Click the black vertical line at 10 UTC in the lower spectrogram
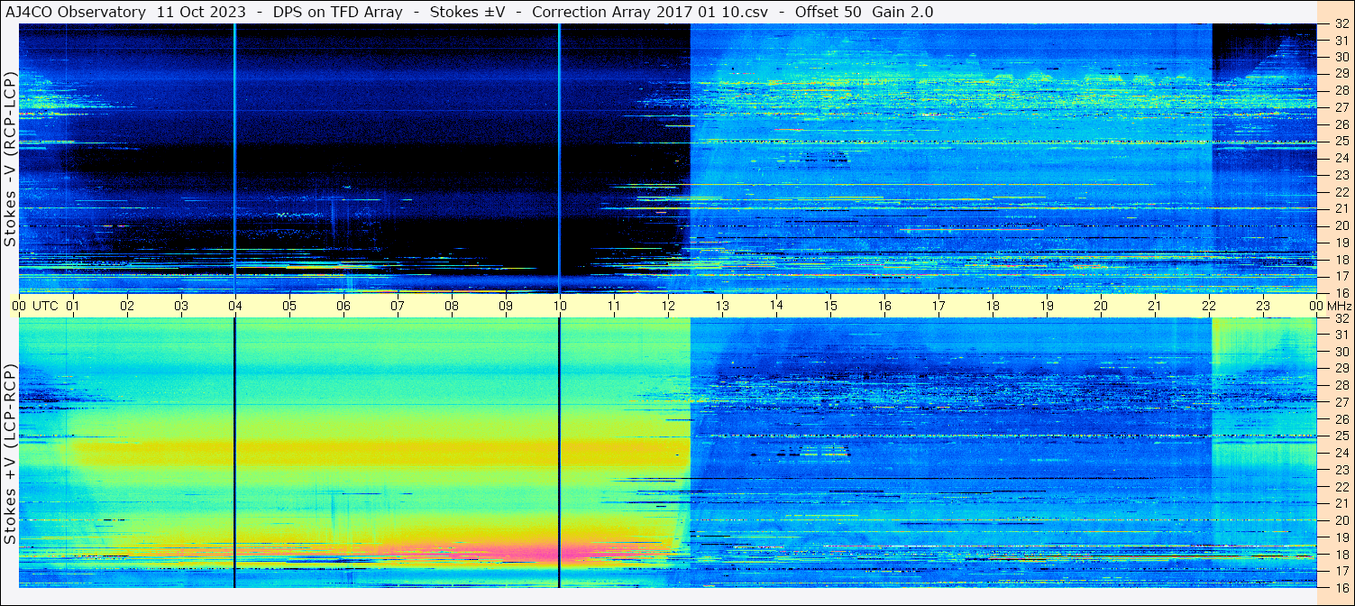Image resolution: width=1355 pixels, height=606 pixels. [559, 453]
